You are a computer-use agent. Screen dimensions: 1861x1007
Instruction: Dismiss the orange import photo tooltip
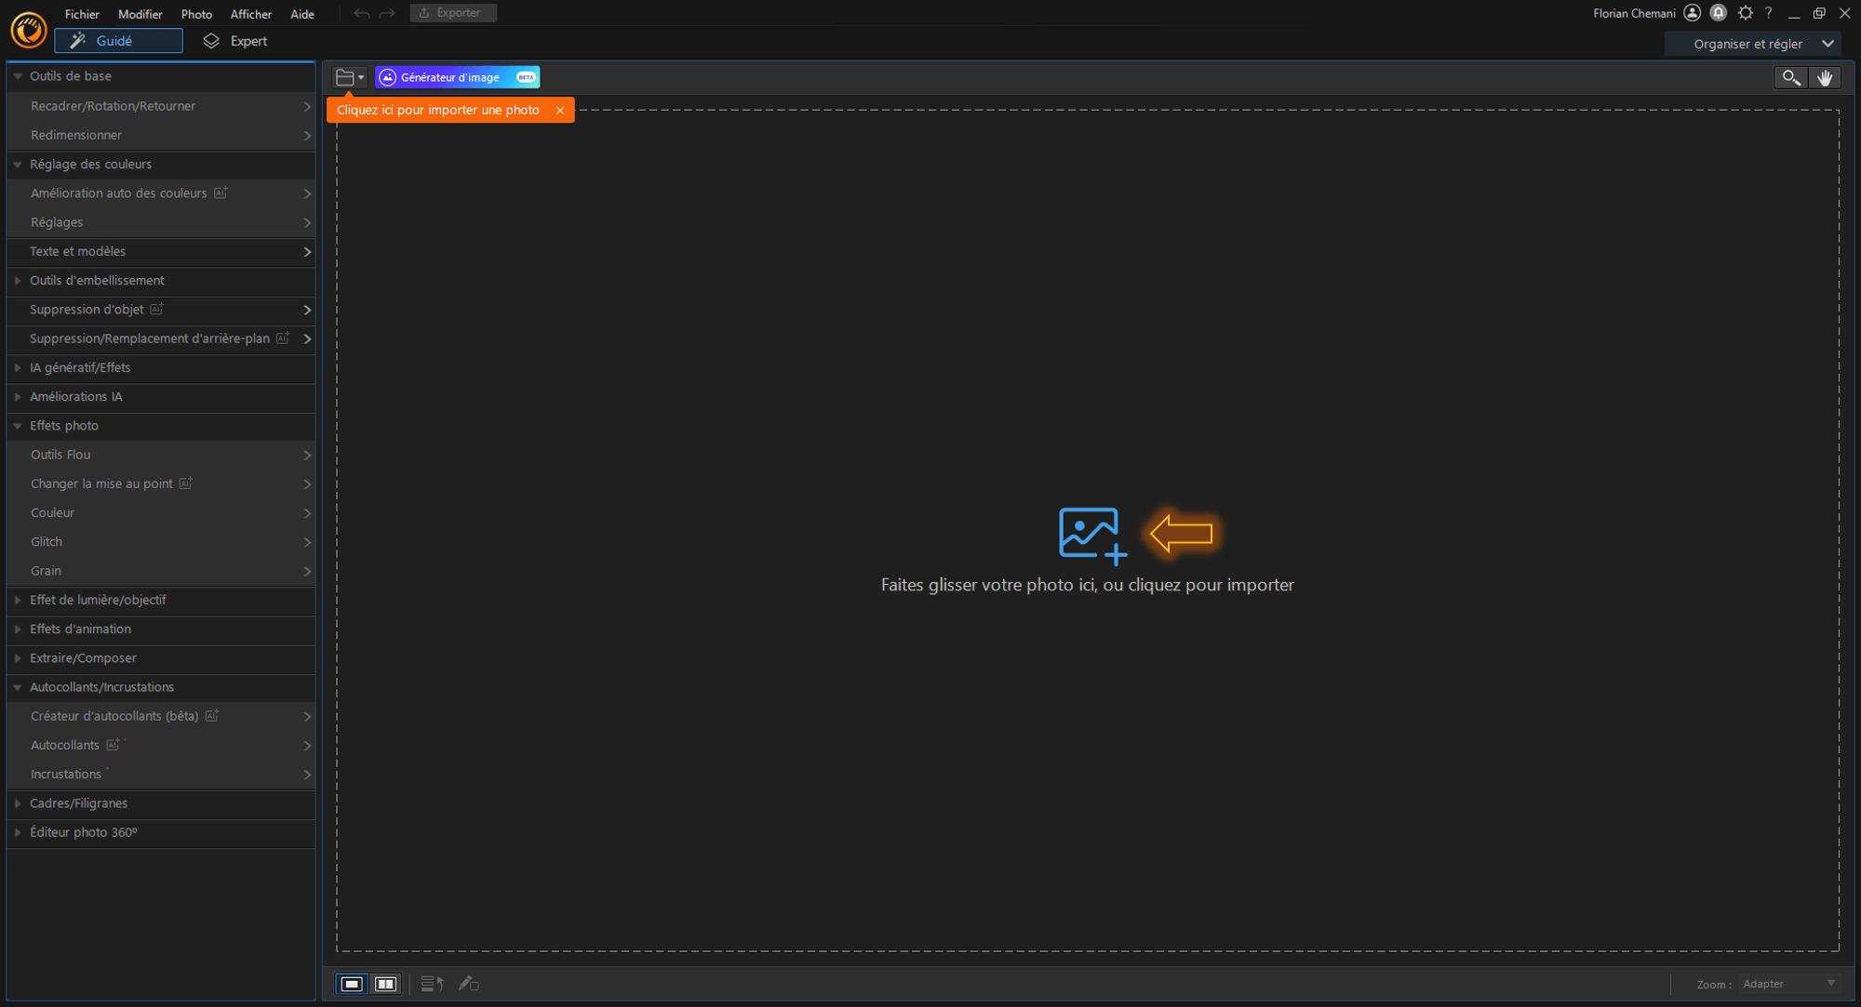560,110
